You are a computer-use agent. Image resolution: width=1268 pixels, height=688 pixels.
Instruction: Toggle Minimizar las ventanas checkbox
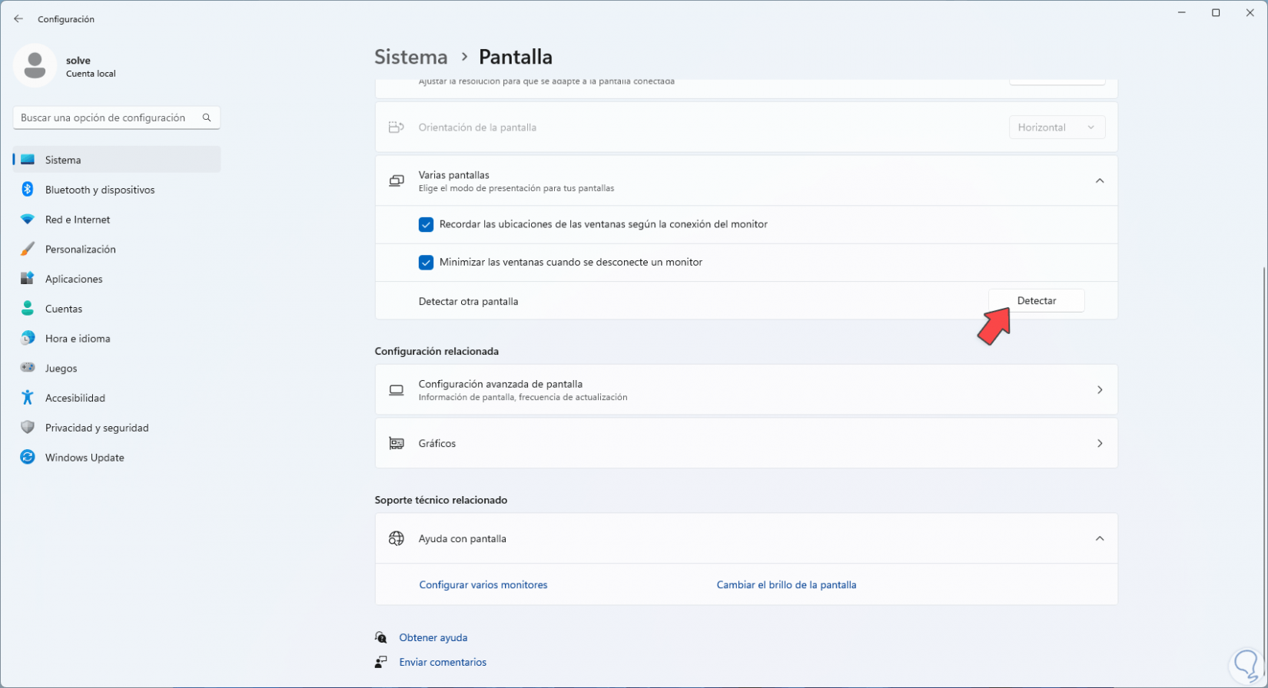(426, 263)
